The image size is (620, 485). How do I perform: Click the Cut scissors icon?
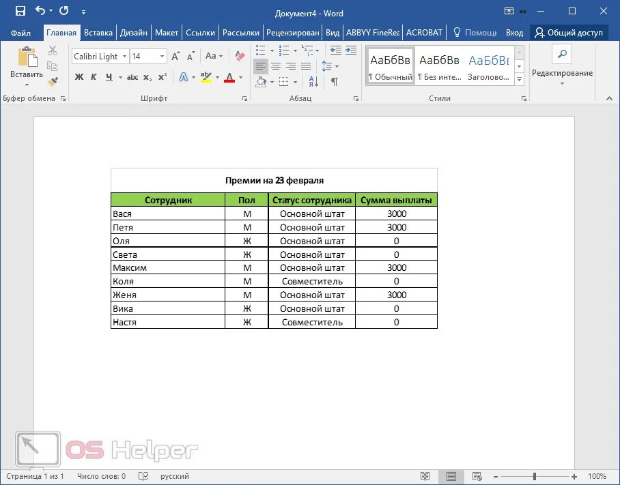coord(53,50)
